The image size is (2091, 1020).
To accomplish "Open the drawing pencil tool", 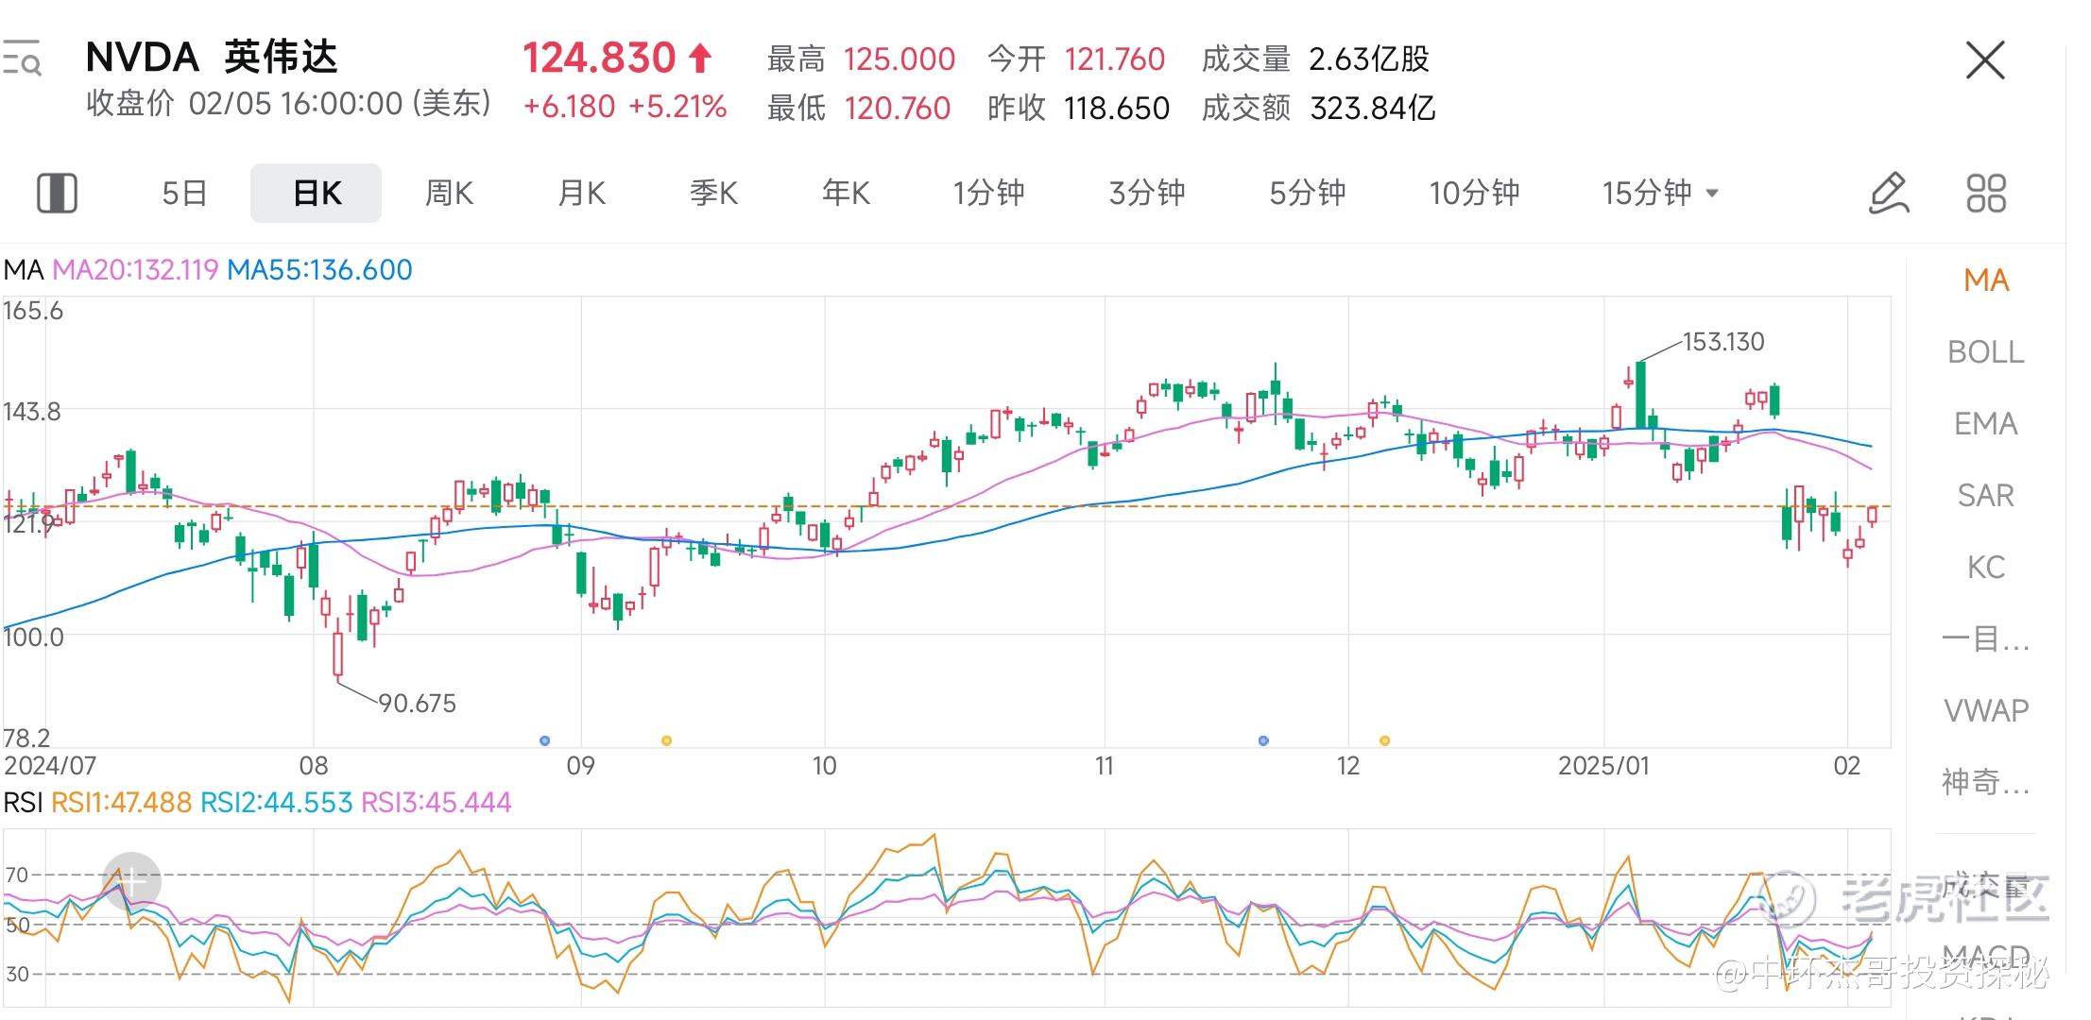I will tap(1889, 193).
